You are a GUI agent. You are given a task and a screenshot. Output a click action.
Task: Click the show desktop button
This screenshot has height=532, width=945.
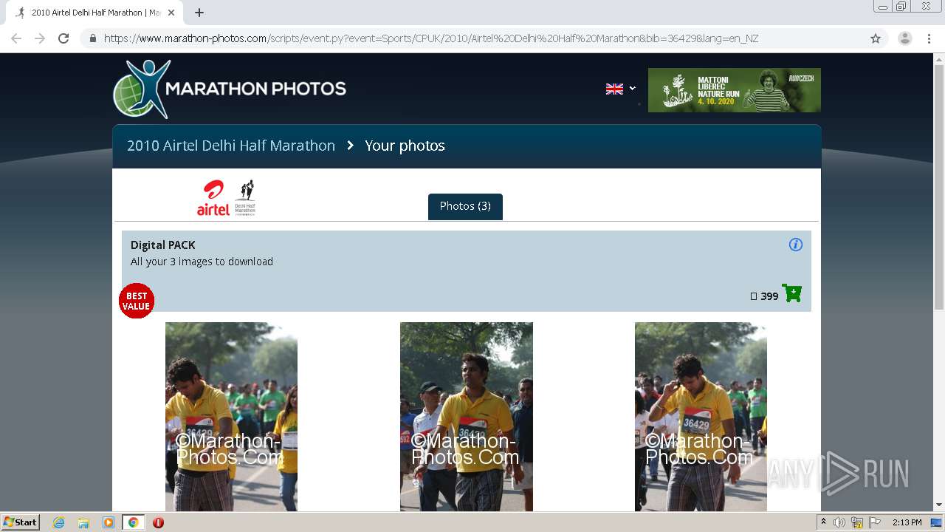coord(937,522)
